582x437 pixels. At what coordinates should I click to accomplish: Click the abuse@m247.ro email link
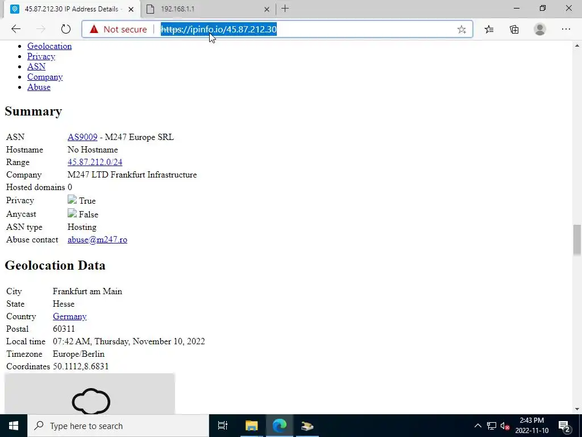click(x=97, y=240)
